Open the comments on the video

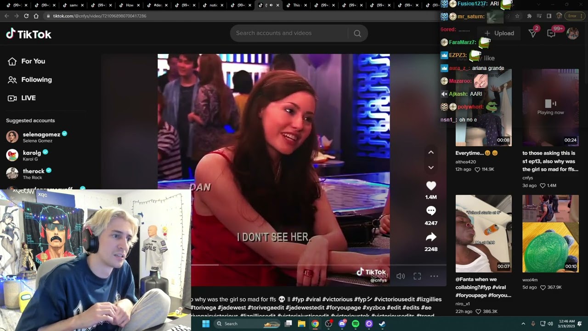point(431,211)
